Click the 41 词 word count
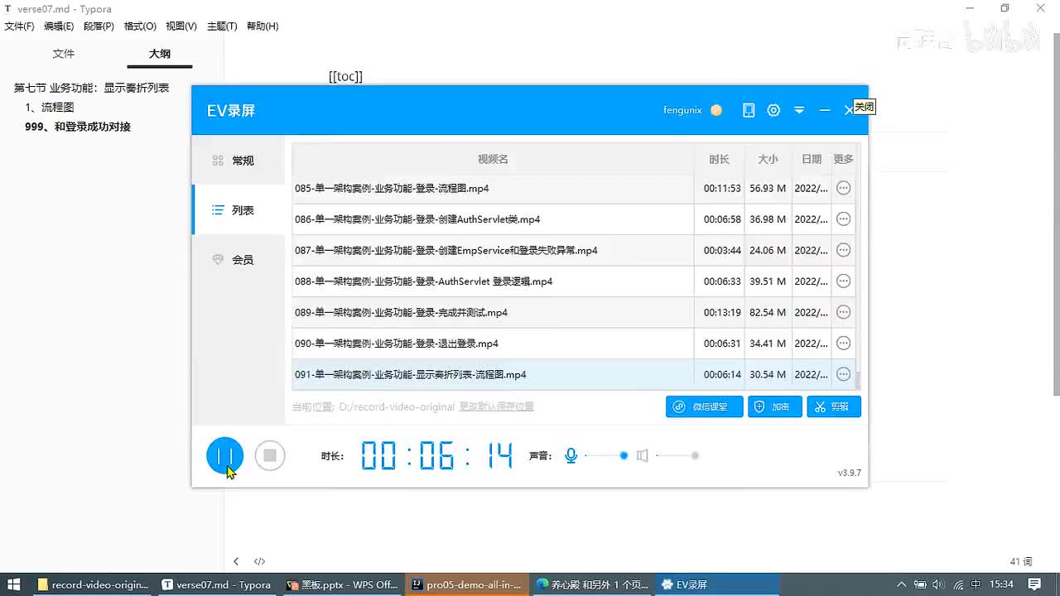The height and width of the screenshot is (596, 1060). (1021, 561)
